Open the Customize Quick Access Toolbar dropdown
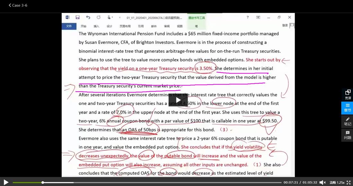Viewport: 353px width, 186px height. tap(120, 18)
